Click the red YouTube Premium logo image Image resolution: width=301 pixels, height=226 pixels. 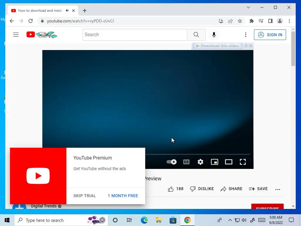pos(38,176)
